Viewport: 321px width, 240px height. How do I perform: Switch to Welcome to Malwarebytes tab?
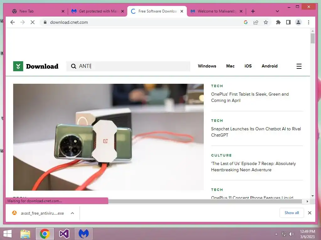coord(216,11)
